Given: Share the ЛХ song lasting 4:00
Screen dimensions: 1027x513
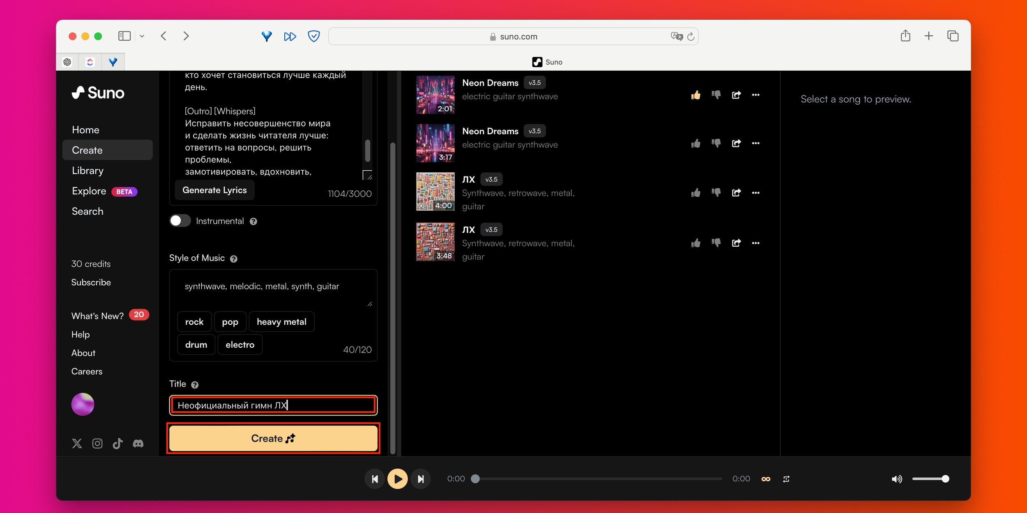Looking at the screenshot, I should 736,192.
